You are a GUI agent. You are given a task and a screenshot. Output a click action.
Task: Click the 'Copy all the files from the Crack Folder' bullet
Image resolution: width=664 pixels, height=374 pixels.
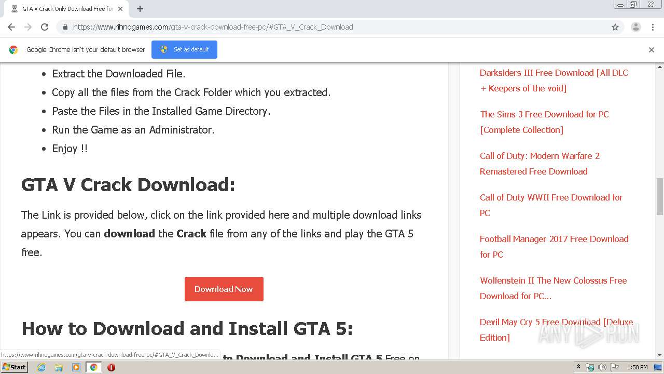click(x=191, y=92)
